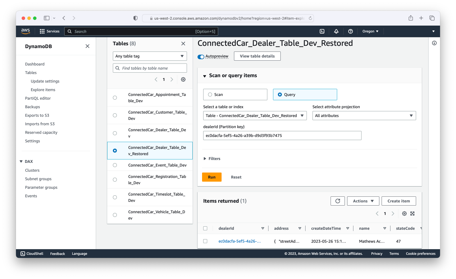Launch CloudShell from the top bar icon
Screen dimensions: 456x279
pyautogui.click(x=322, y=31)
